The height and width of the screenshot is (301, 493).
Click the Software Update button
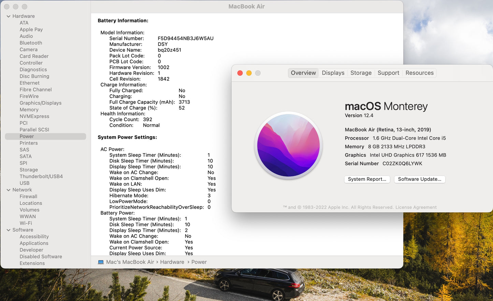click(419, 179)
